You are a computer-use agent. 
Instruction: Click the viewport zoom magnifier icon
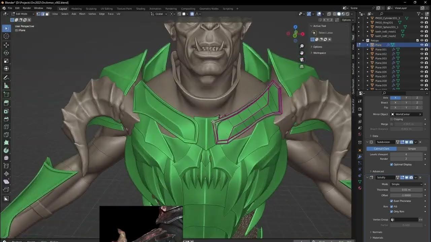pos(302,46)
